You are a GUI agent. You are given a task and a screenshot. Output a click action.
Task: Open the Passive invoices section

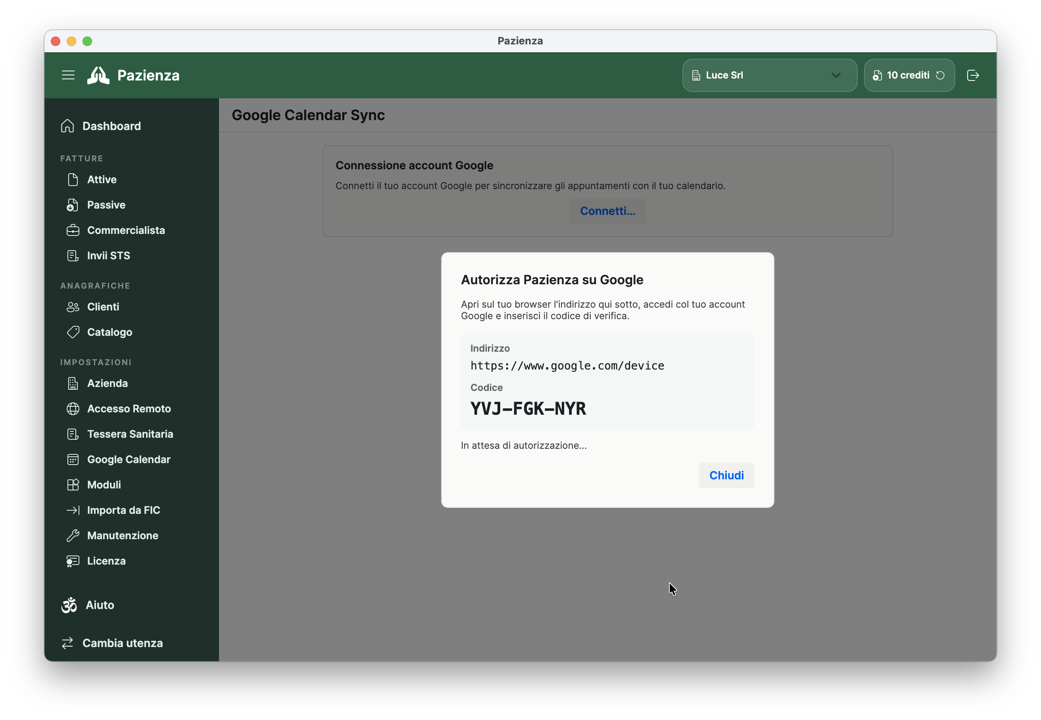(x=106, y=205)
